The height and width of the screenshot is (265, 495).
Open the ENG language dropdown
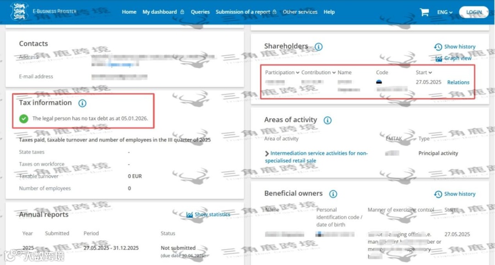click(445, 12)
